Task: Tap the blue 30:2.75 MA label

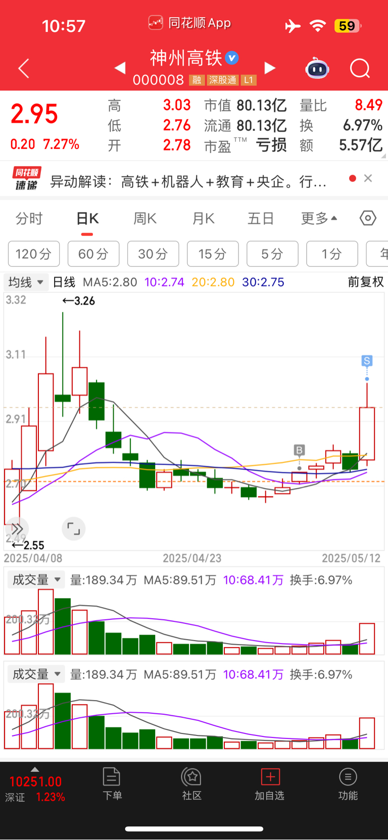Action: [263, 282]
